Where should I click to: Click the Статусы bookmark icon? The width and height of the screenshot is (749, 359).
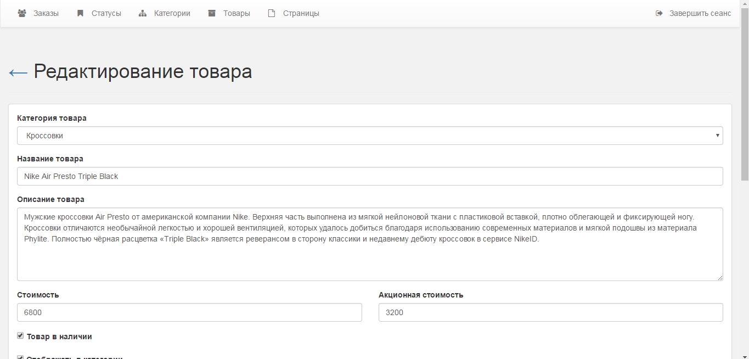pos(80,13)
